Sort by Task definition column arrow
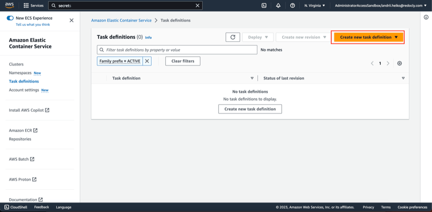The height and width of the screenshot is (212, 432). (252, 78)
